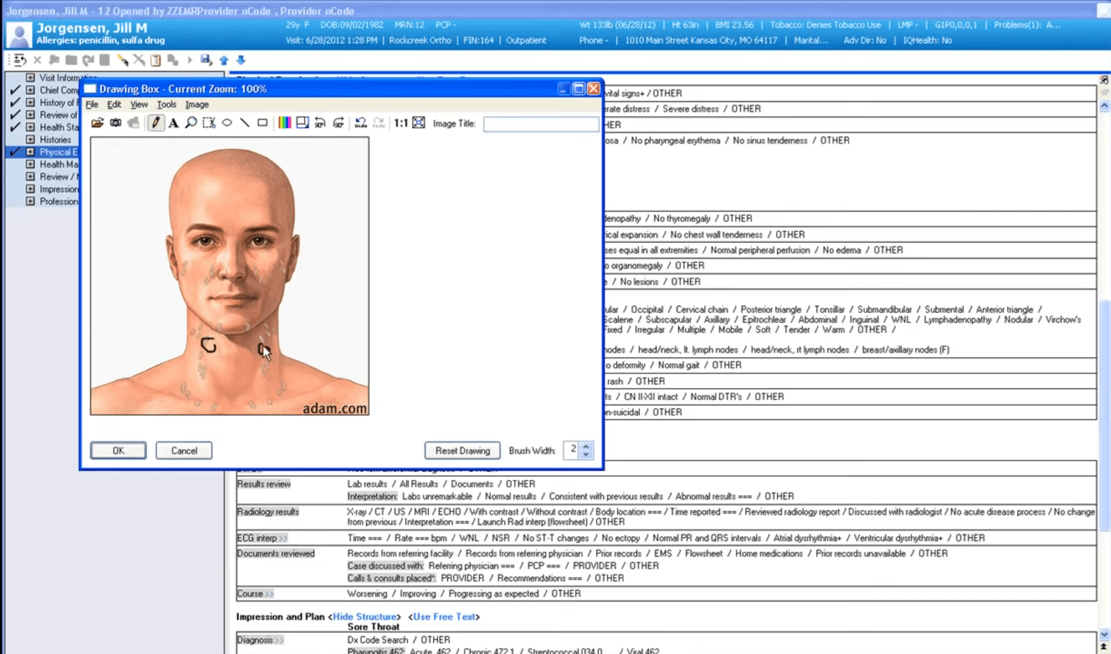Expand the Histories section node
This screenshot has width=1111, height=654.
[30, 139]
